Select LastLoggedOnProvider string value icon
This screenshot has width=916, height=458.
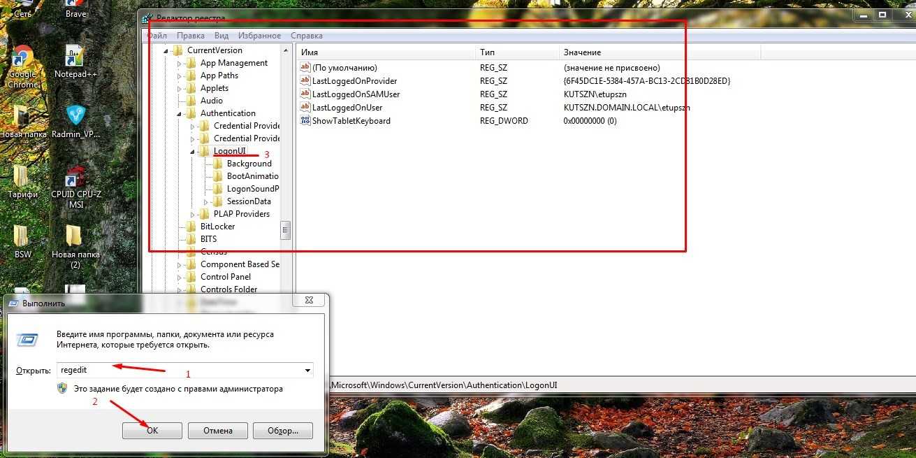pyautogui.click(x=305, y=81)
